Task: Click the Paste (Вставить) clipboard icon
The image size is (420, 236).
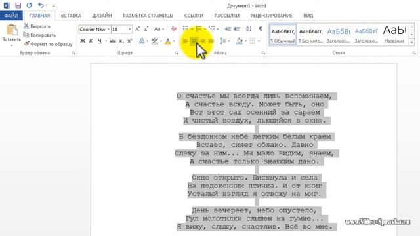Action: 12,29
